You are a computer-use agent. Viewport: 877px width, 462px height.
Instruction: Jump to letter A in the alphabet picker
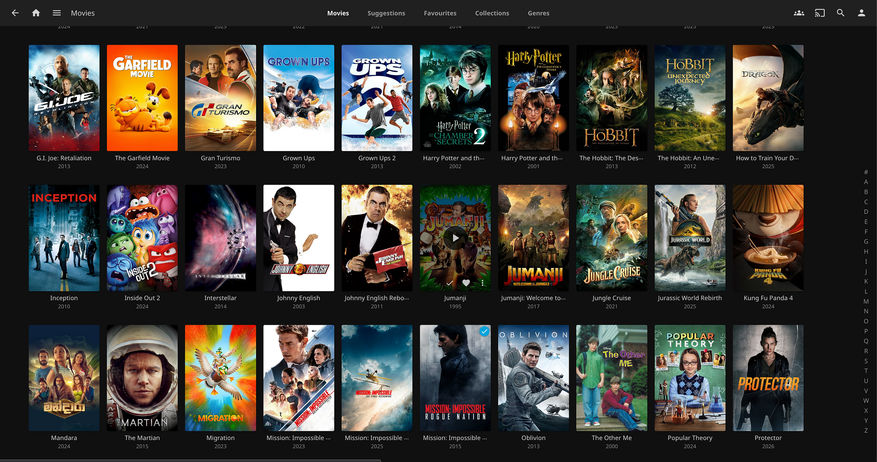tap(866, 182)
